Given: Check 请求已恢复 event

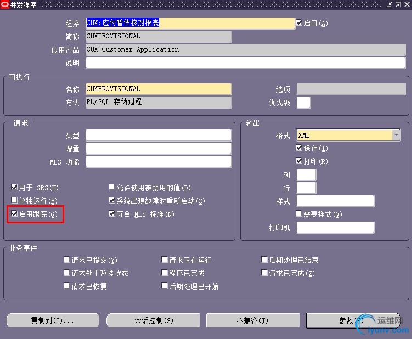Looking at the screenshot, I should 67,286.
